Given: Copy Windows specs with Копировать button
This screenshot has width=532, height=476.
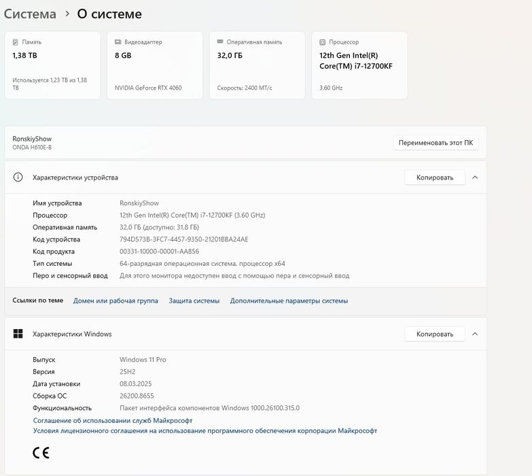Looking at the screenshot, I should (x=435, y=334).
